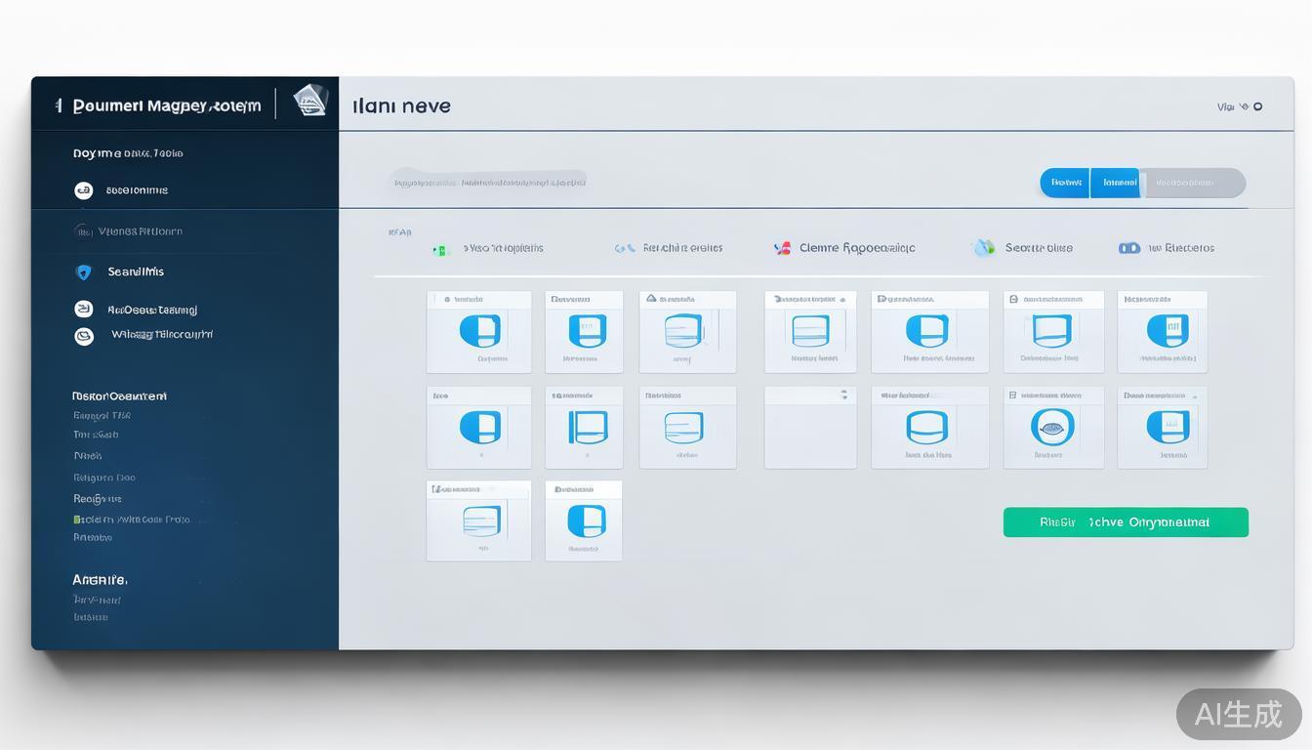Click the gray search field below header
This screenshot has width=1312, height=750.
coord(489,182)
